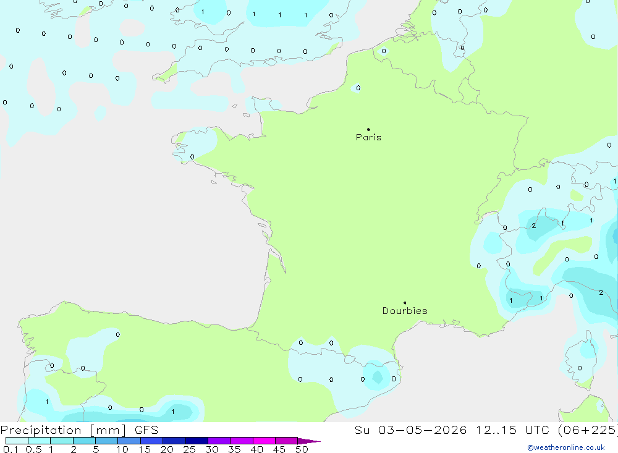The height and width of the screenshot is (453, 618).
Task: Pick the 30–35 mm legend color
Action: pos(219,441)
